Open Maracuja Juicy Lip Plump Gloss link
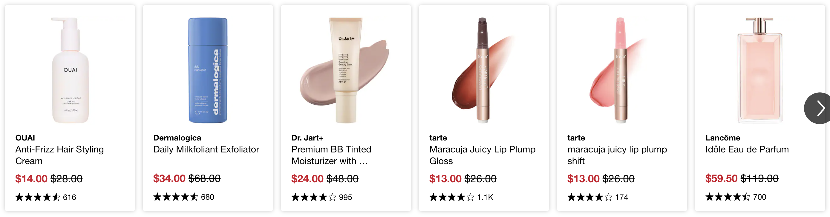The width and height of the screenshot is (830, 217). [482, 155]
